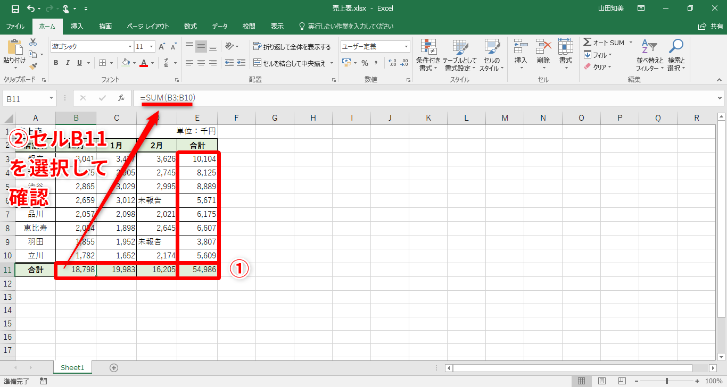
Task: Decrease decimal places
Action: (x=405, y=63)
